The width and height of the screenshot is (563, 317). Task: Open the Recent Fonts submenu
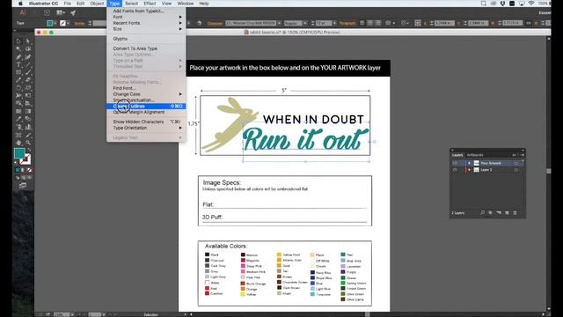pos(146,23)
